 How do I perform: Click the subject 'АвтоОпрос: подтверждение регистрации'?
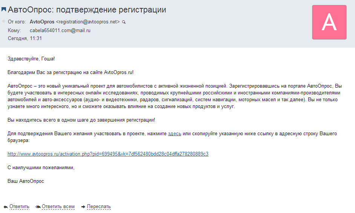pos(87,9)
